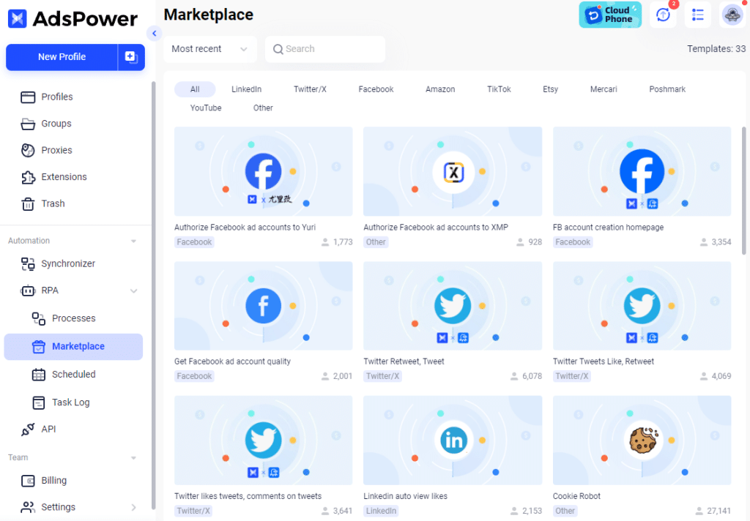
Task: Click the Other tag under XMP template
Action: [x=376, y=242]
